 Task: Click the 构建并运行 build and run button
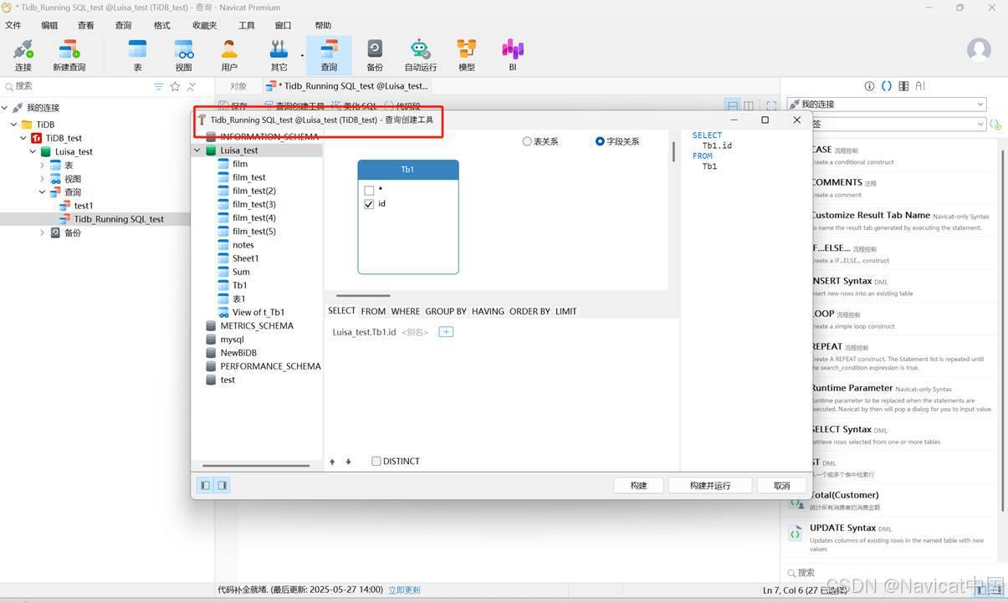click(710, 486)
